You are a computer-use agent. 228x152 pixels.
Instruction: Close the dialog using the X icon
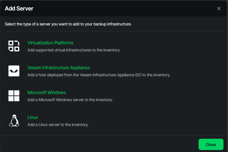click(219, 8)
